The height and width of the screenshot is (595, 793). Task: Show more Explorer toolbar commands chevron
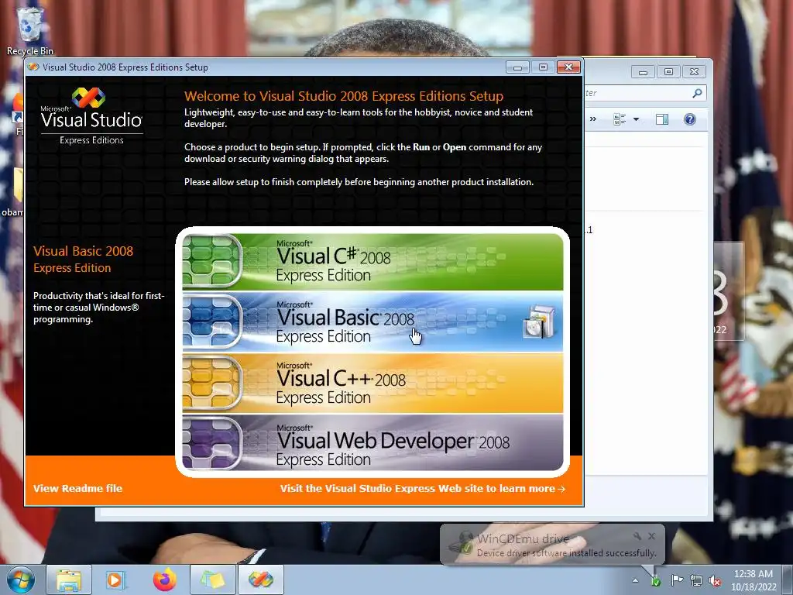tap(593, 119)
